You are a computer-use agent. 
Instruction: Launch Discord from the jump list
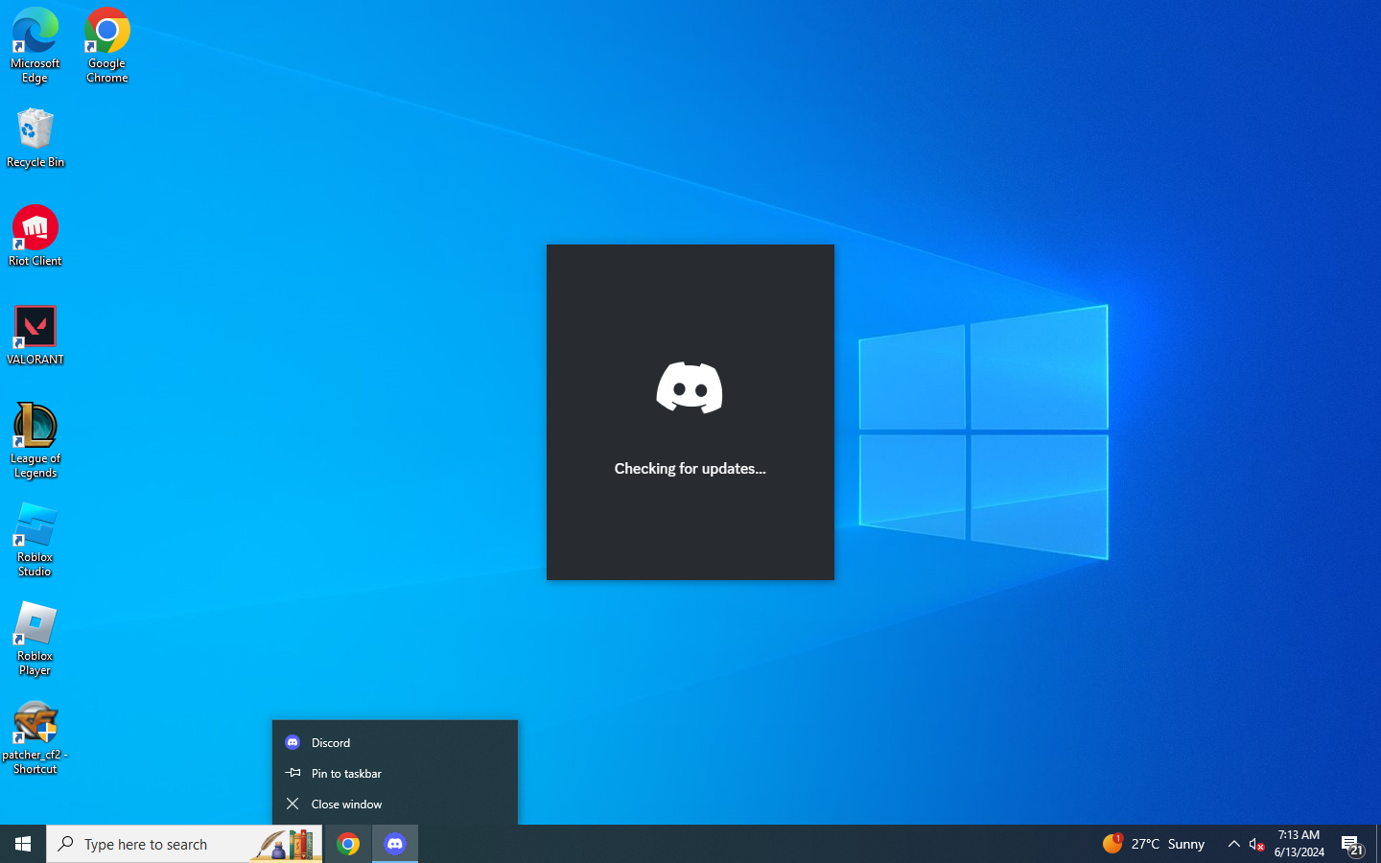[395, 742]
